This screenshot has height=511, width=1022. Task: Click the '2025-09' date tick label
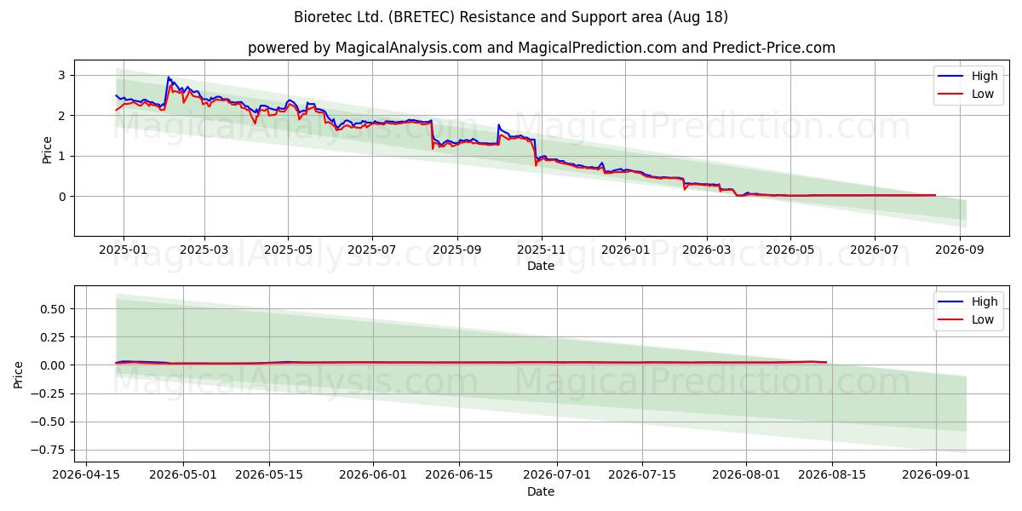tap(457, 250)
